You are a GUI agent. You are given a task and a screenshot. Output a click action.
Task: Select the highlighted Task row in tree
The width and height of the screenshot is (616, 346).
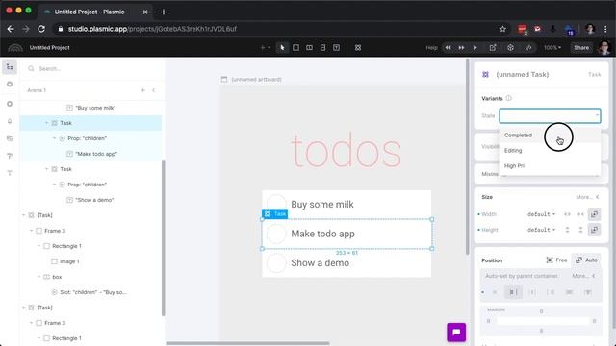point(90,123)
